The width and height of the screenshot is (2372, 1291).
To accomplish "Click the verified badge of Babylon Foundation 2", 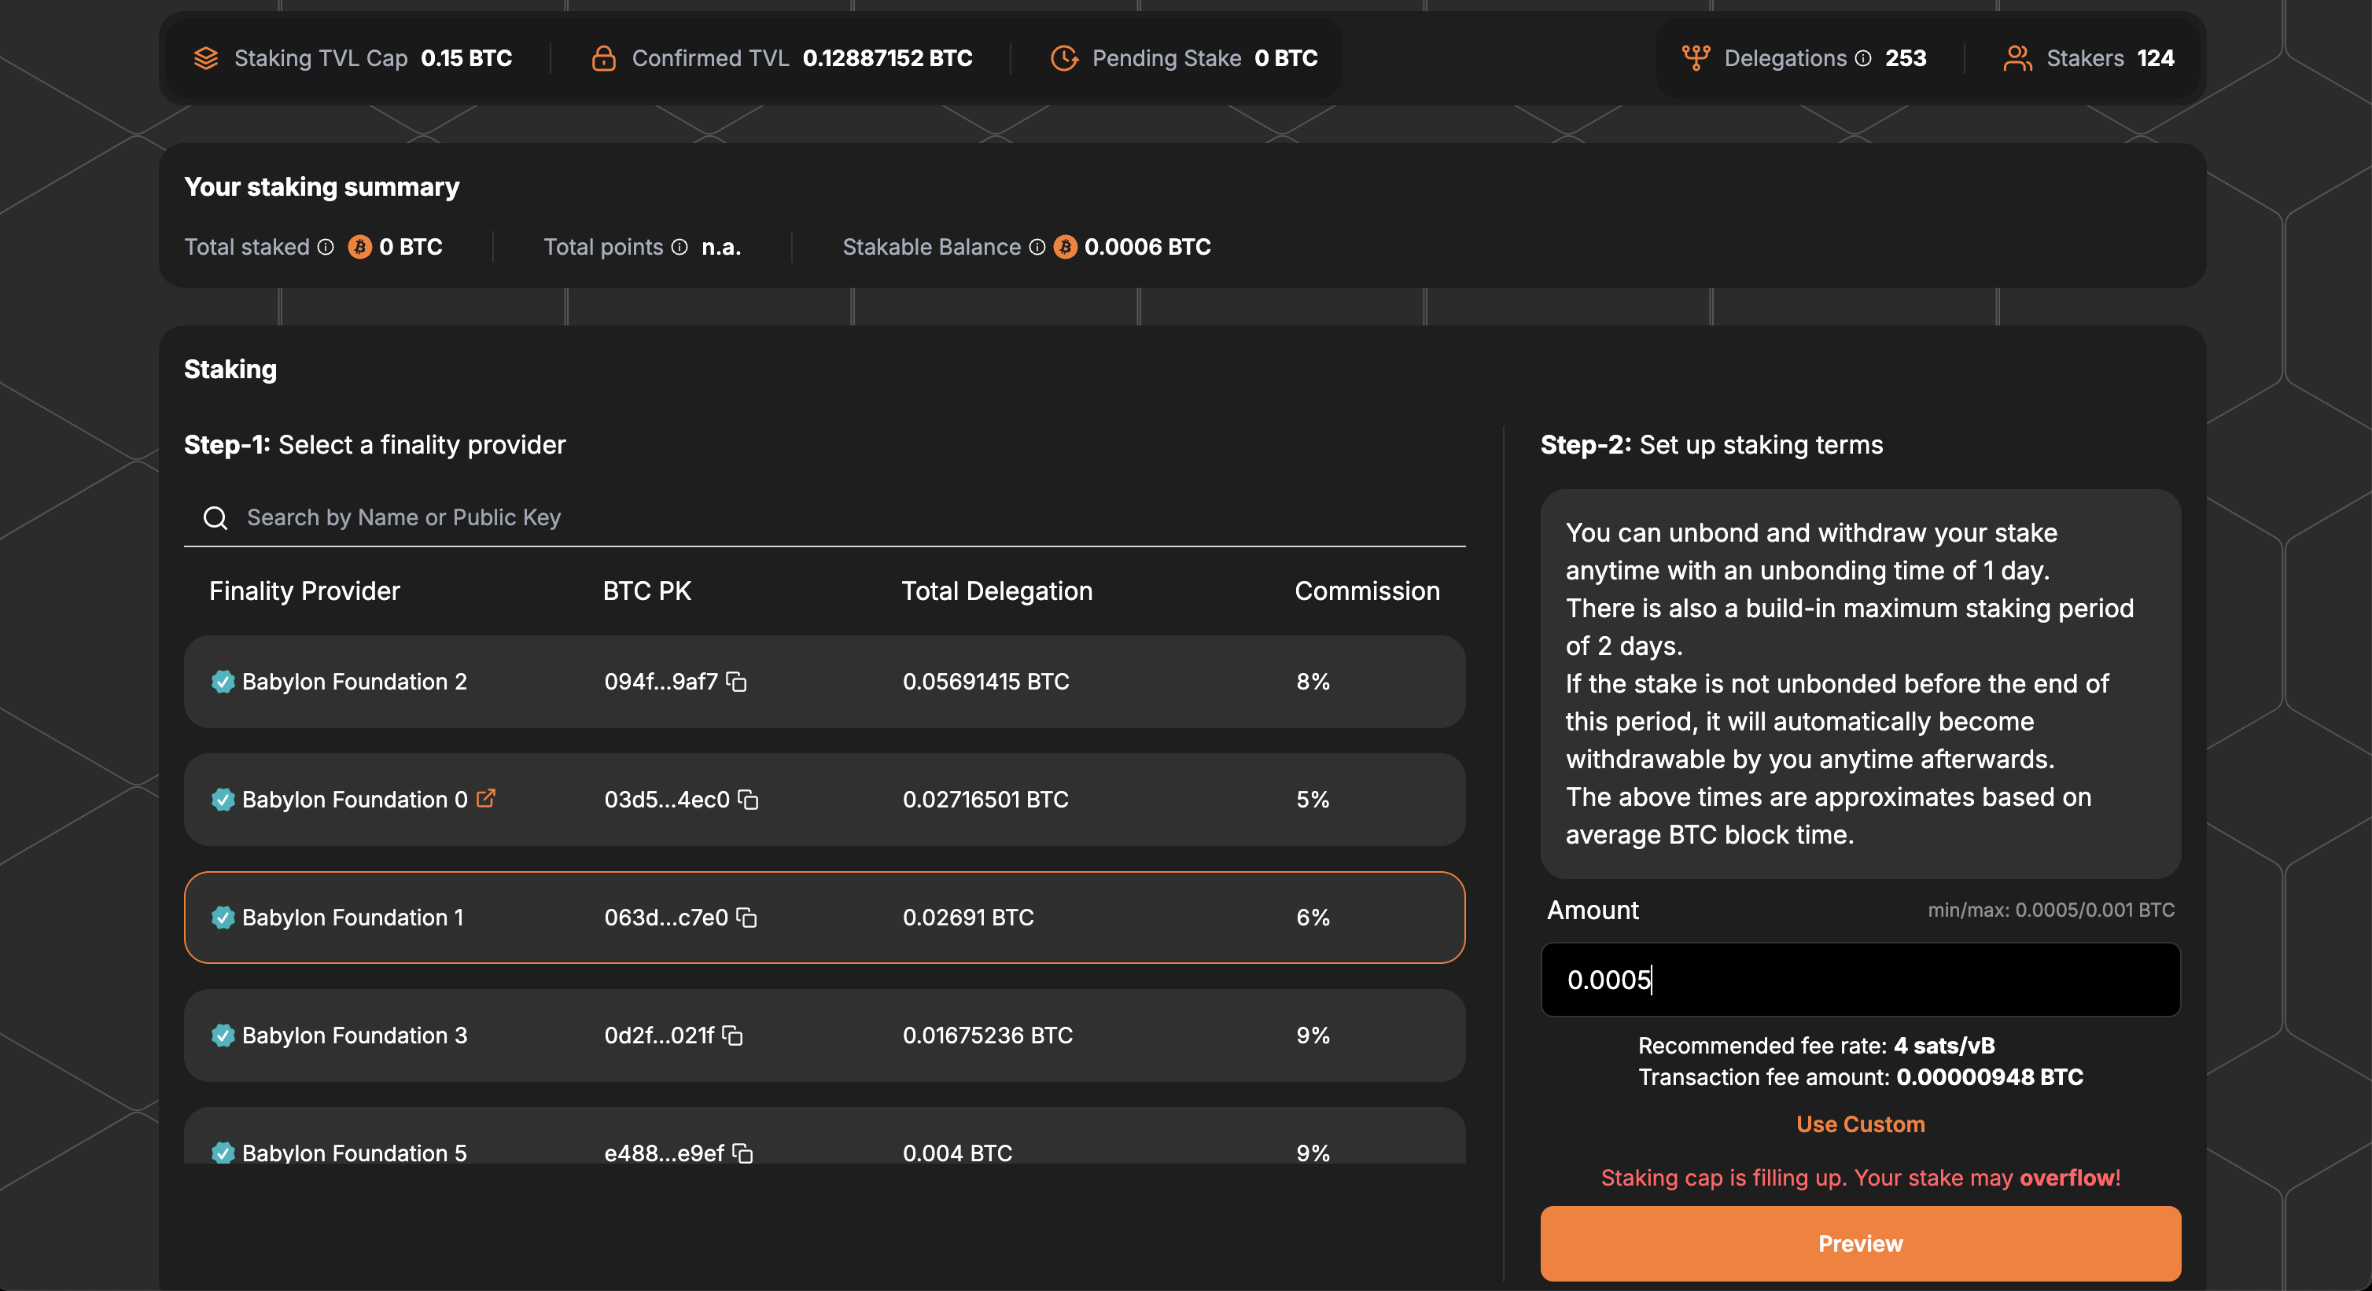I will (x=223, y=682).
